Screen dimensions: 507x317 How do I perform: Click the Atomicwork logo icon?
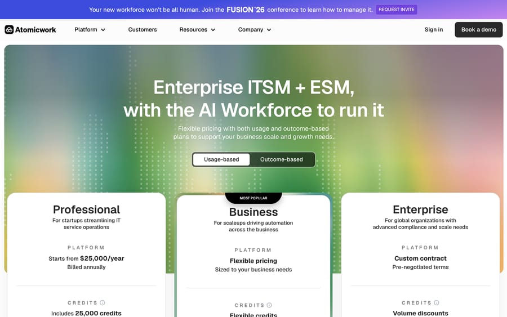coord(9,30)
